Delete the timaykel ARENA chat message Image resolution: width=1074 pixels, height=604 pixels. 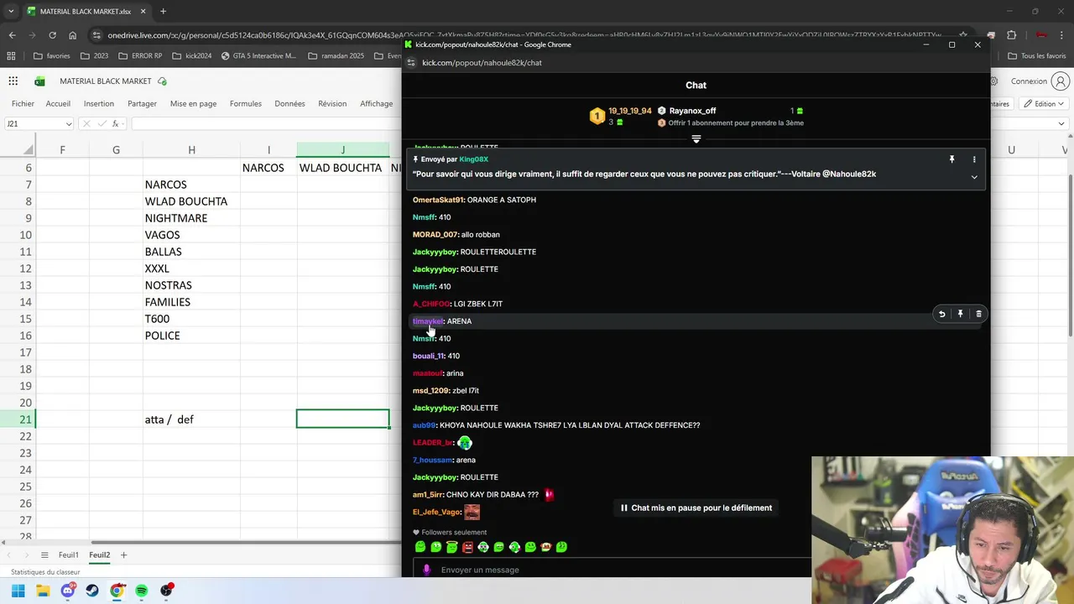(978, 314)
